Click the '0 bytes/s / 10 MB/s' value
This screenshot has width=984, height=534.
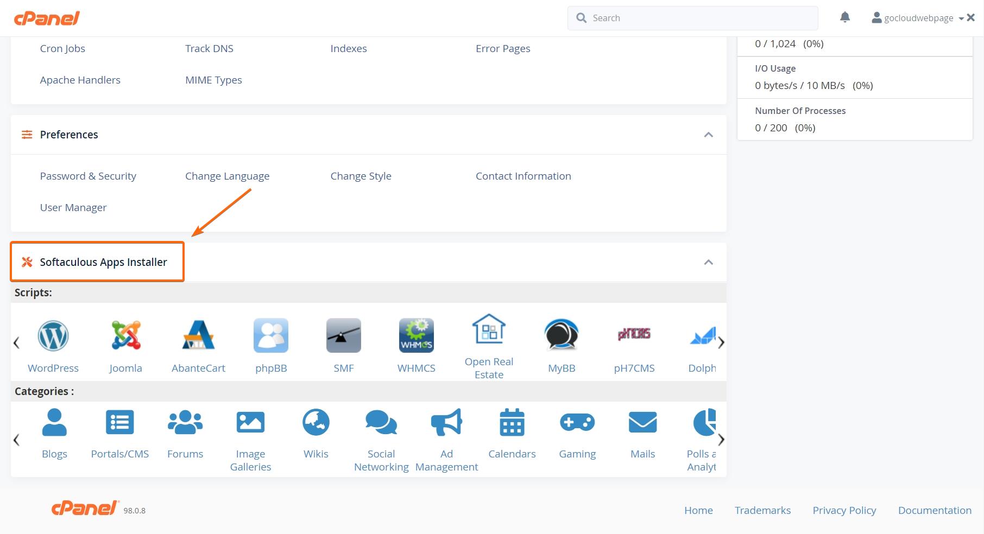tap(799, 85)
